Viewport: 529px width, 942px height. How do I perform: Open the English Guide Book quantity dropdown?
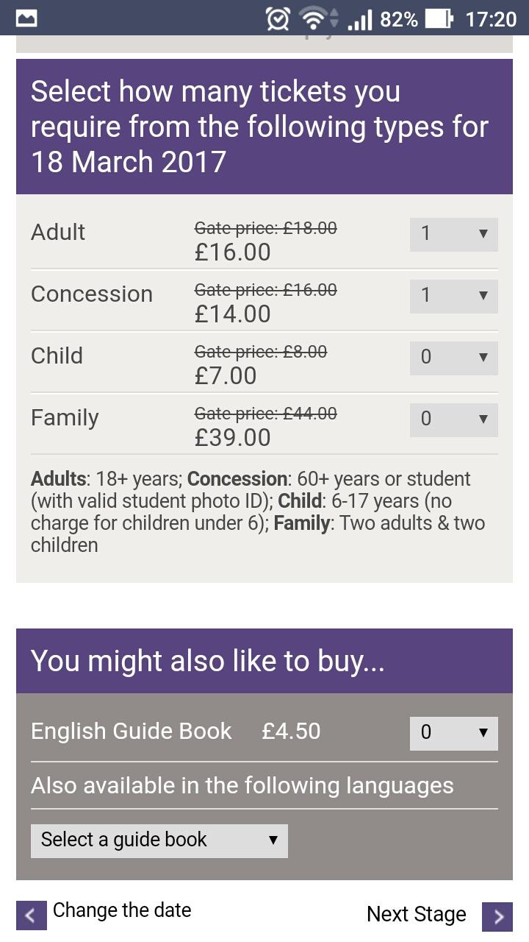pos(454,733)
